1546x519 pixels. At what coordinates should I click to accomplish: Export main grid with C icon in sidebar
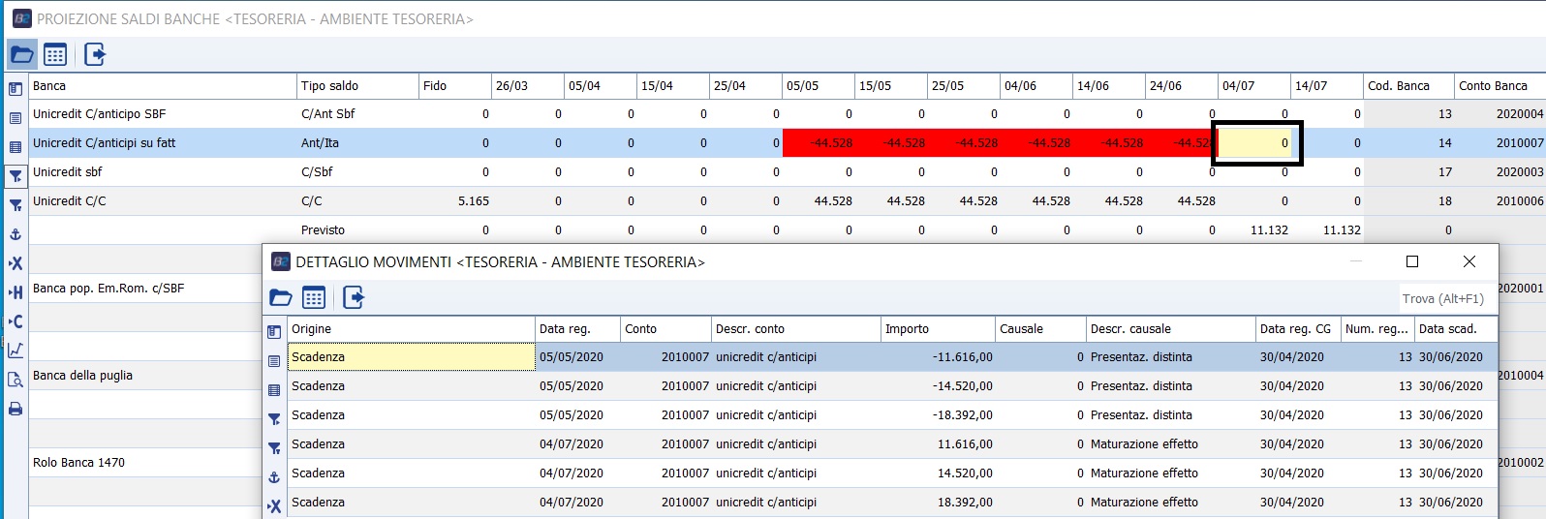pyautogui.click(x=15, y=321)
